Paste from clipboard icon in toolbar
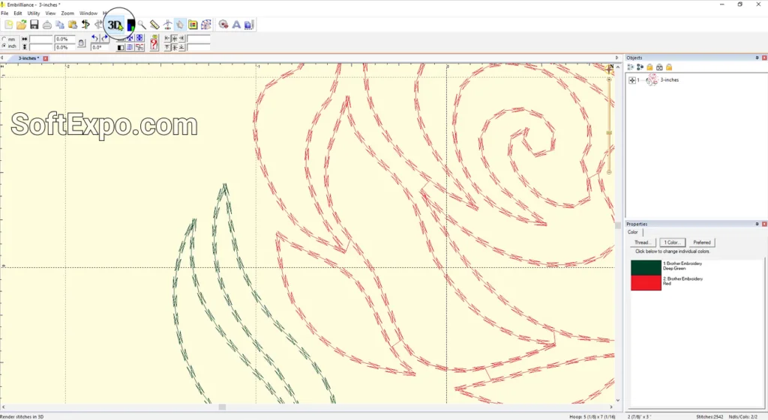This screenshot has width=768, height=420. tap(73, 25)
